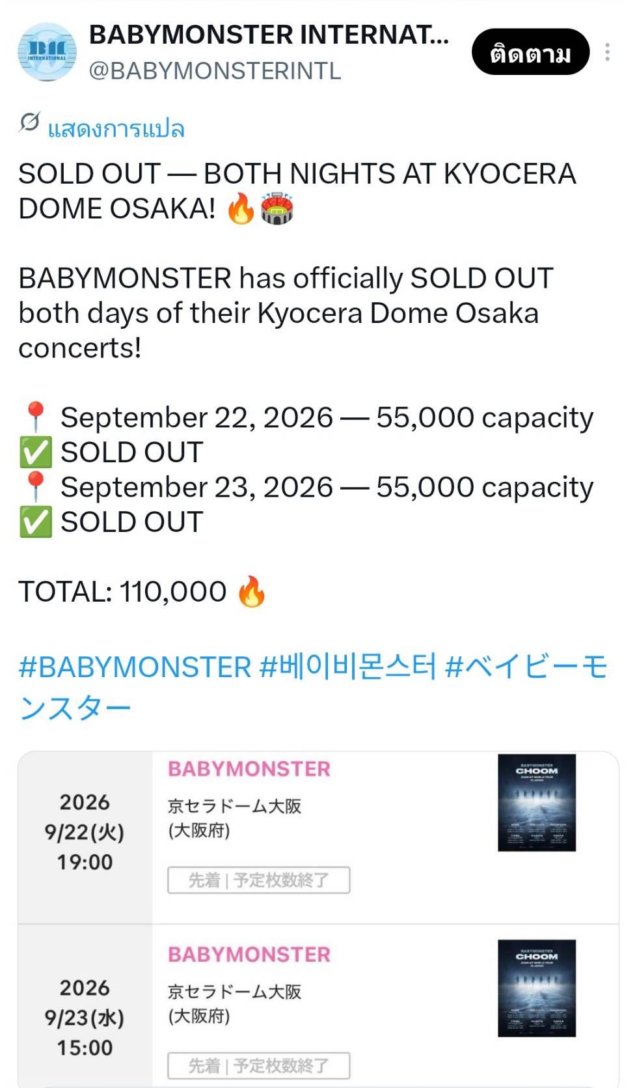Open CHOOM poster thumbnail for 9/22 show
The width and height of the screenshot is (637, 1088).
pos(537,803)
